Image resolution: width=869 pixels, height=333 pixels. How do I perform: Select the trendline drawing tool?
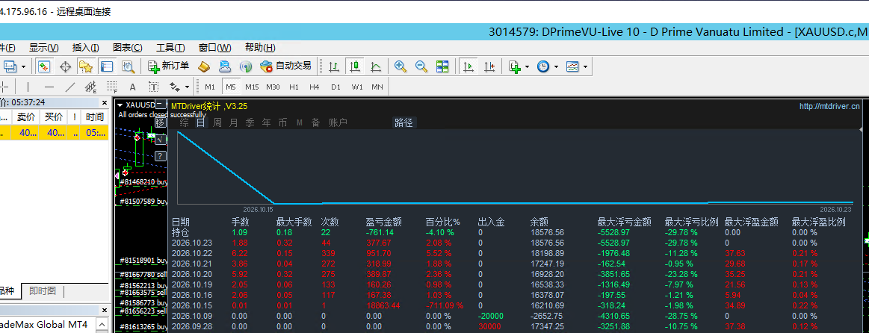[69, 87]
